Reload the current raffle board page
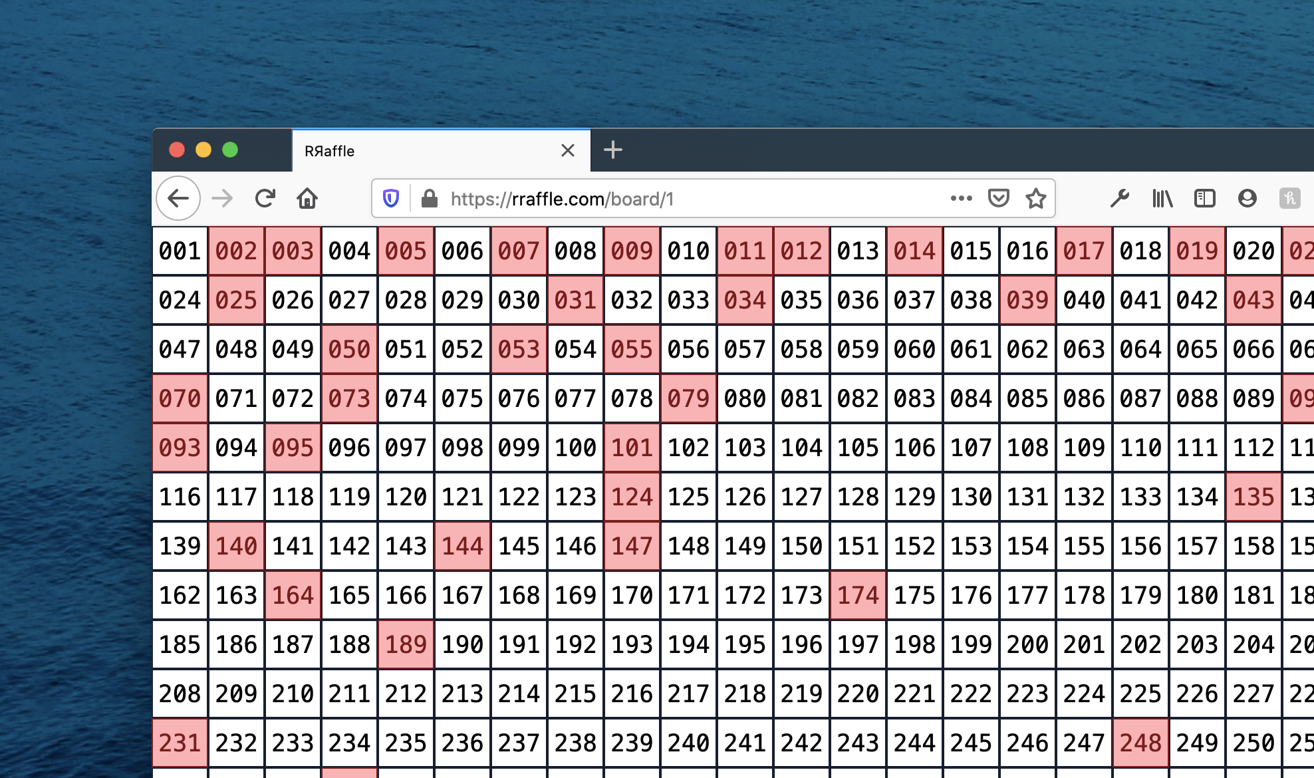This screenshot has width=1314, height=778. 265,198
